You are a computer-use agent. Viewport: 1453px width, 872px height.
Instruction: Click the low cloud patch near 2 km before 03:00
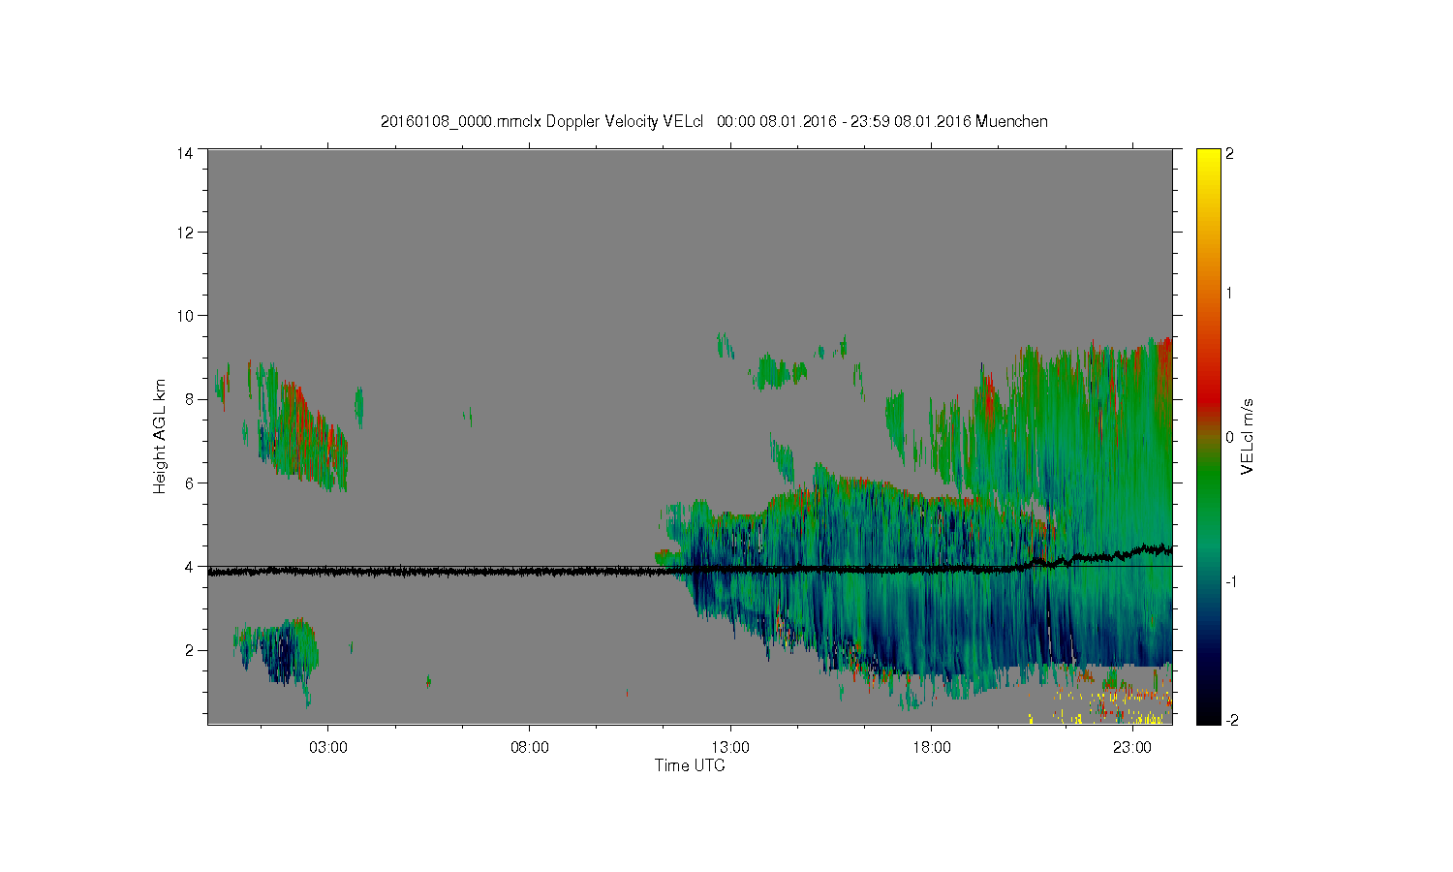click(x=279, y=654)
